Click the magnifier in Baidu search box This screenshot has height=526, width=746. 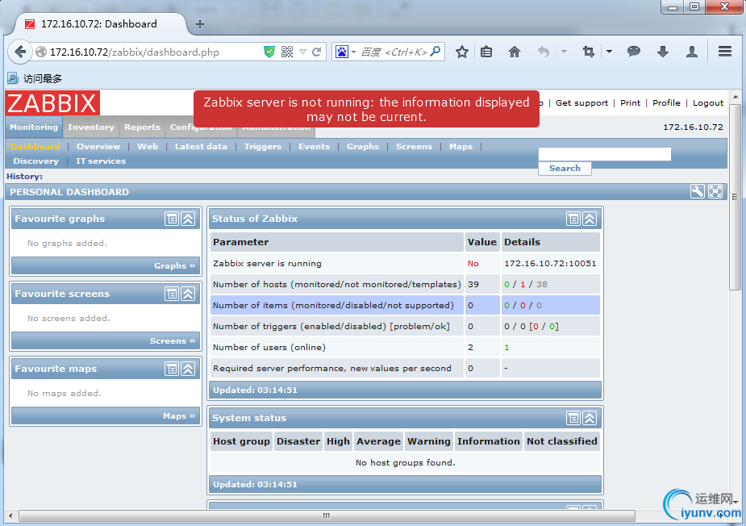pos(436,52)
